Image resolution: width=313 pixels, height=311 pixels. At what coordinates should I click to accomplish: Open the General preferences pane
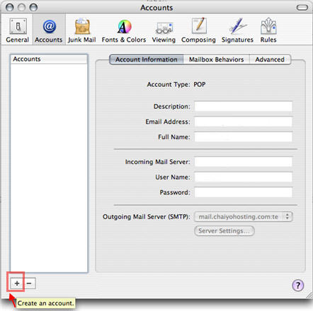[18, 30]
